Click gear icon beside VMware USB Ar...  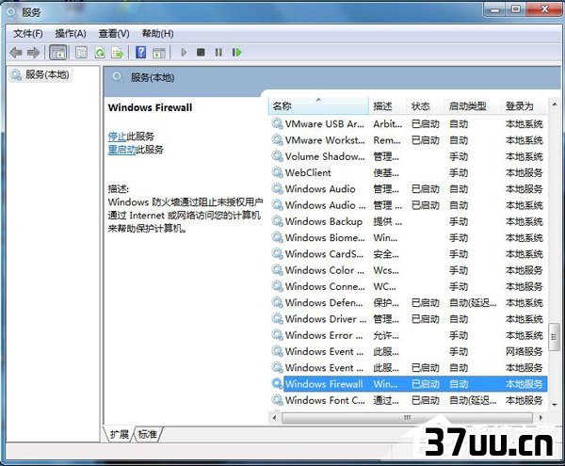click(277, 124)
